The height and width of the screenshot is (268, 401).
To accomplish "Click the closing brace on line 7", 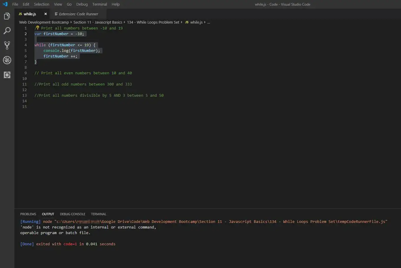I will pos(36,62).
